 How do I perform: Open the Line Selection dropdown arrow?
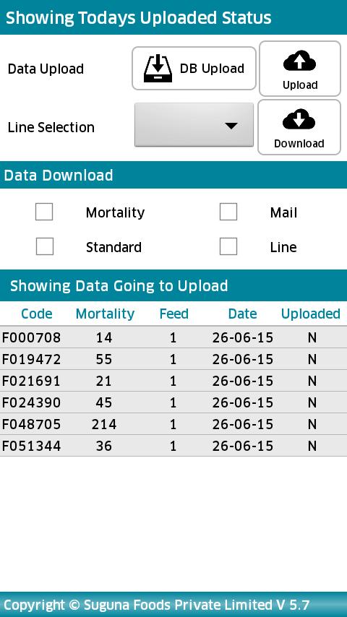[231, 126]
